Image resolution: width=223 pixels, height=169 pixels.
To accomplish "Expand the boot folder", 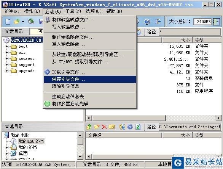I will [6, 46].
